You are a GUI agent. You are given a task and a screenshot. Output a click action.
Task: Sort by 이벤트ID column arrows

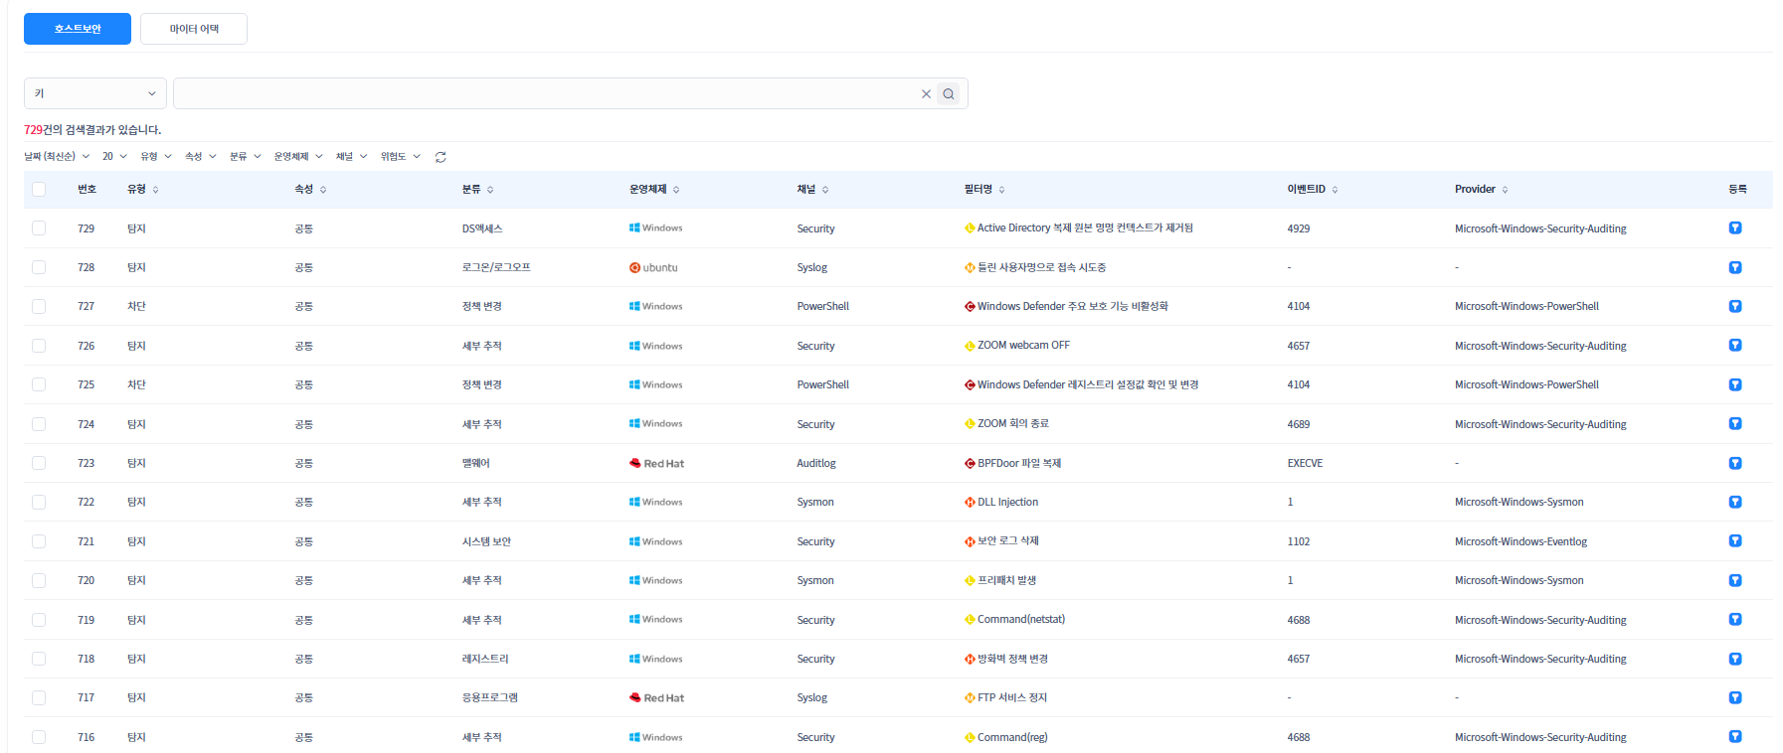[x=1335, y=190]
